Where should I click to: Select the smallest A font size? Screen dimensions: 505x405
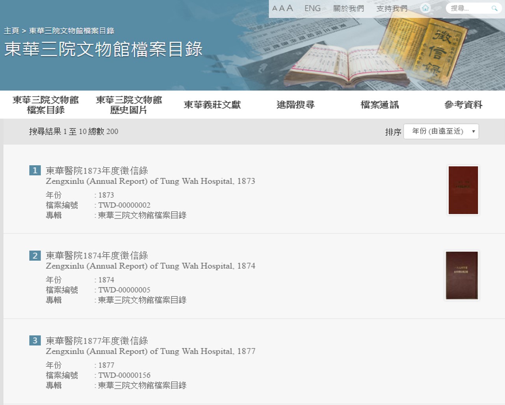point(275,8)
